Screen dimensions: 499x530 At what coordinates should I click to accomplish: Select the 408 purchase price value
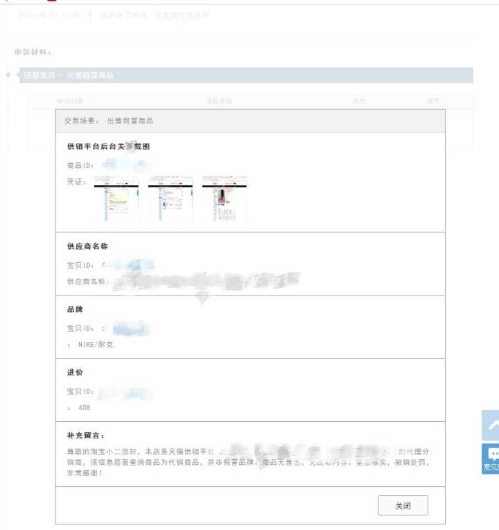click(x=84, y=408)
